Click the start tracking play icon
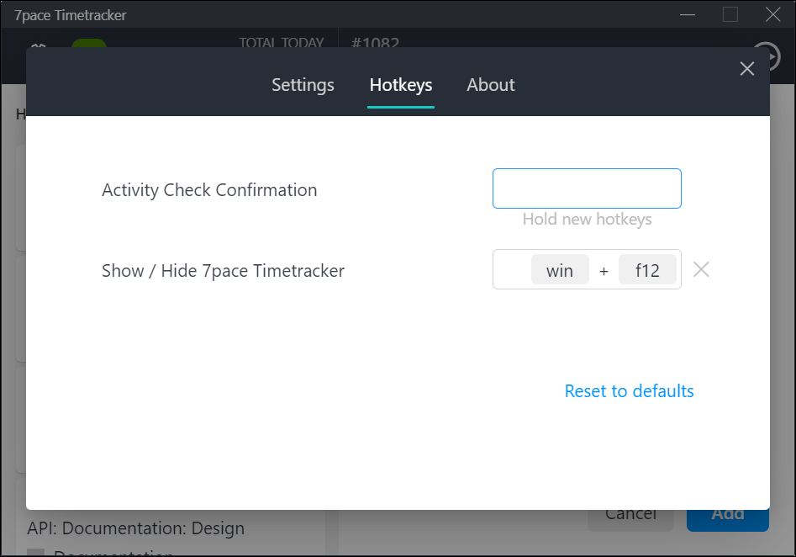The height and width of the screenshot is (557, 796). coord(772,56)
